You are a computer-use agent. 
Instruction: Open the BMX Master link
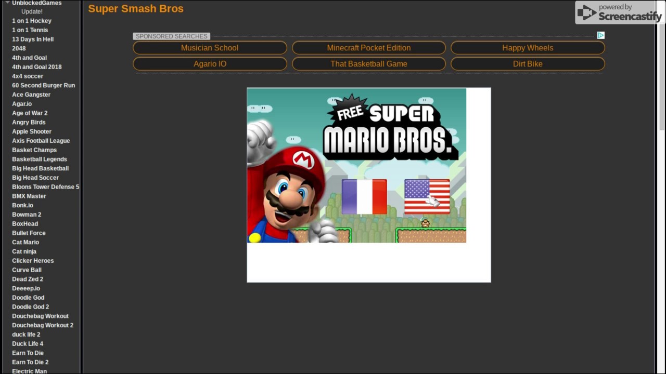(x=29, y=196)
